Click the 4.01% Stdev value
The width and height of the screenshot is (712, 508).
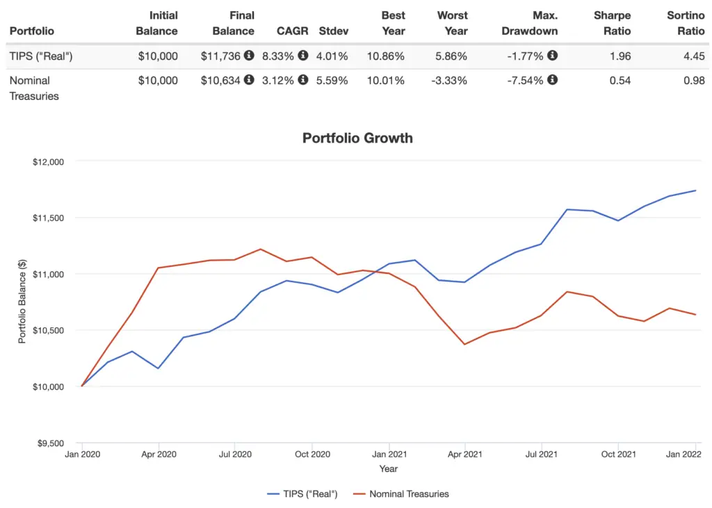pyautogui.click(x=332, y=56)
